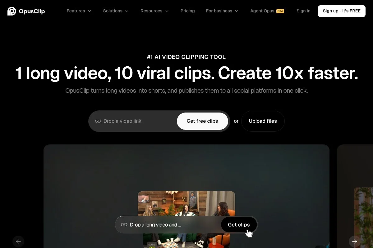The height and width of the screenshot is (248, 373).
Task: Open the Agent Opus page
Action: click(x=262, y=11)
